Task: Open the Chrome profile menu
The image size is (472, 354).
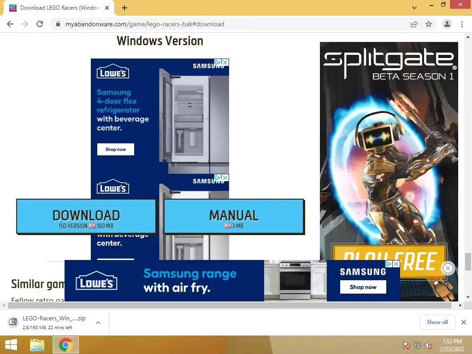Action: tap(447, 24)
